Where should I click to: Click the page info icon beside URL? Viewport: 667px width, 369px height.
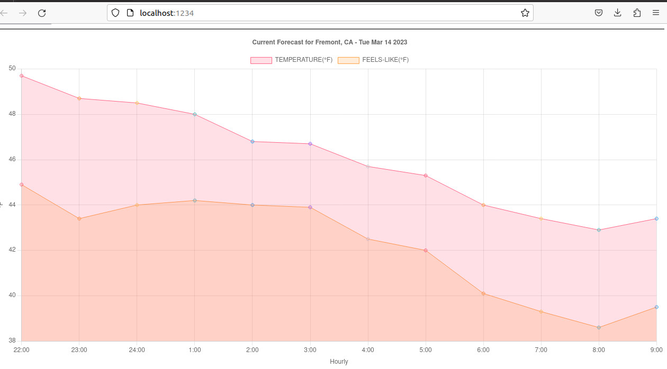pos(130,13)
